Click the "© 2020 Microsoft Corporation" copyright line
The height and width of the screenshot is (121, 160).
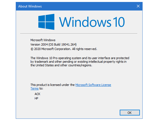[64, 49]
